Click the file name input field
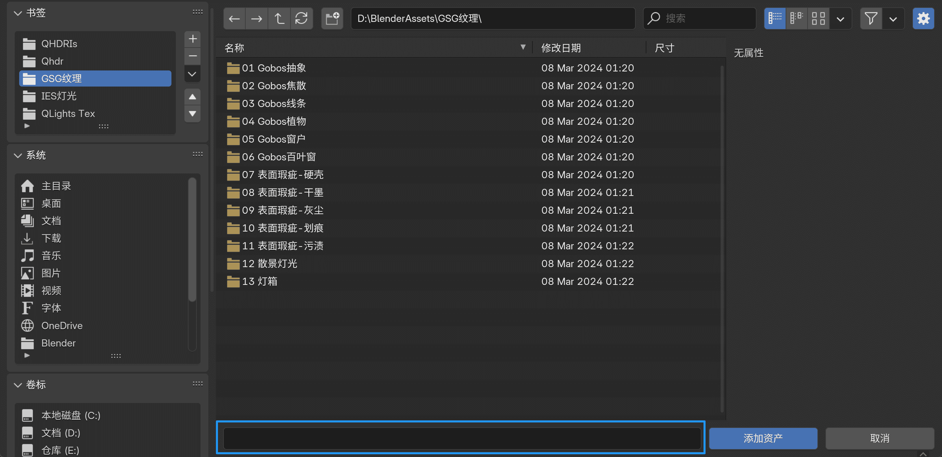942x457 pixels. coord(462,438)
